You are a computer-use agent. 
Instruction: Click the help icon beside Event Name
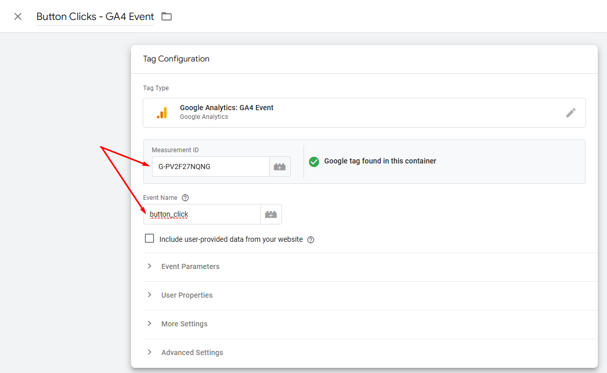point(185,198)
